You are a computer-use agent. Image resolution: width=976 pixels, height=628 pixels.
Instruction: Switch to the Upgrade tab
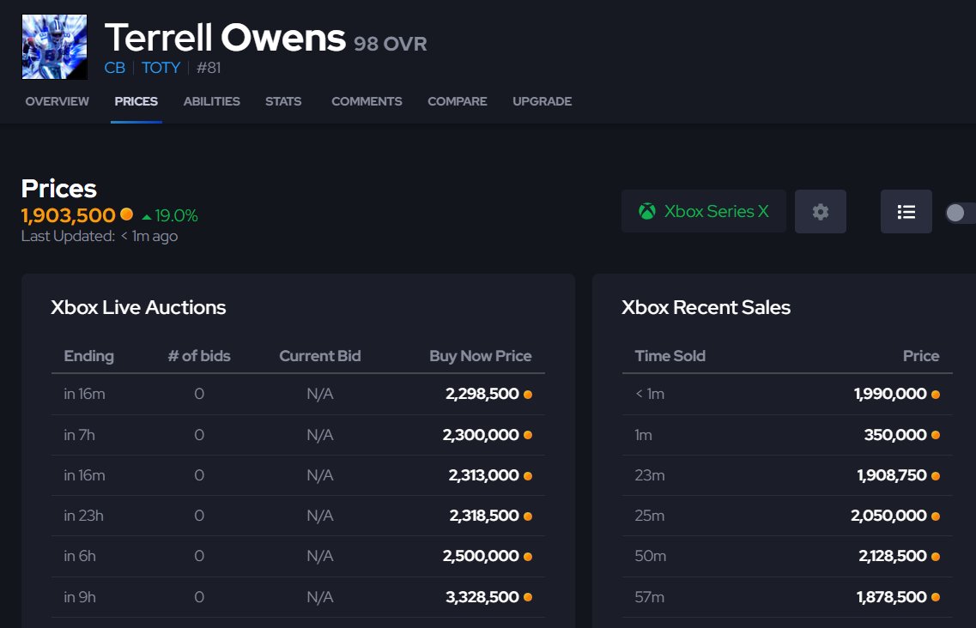543,101
